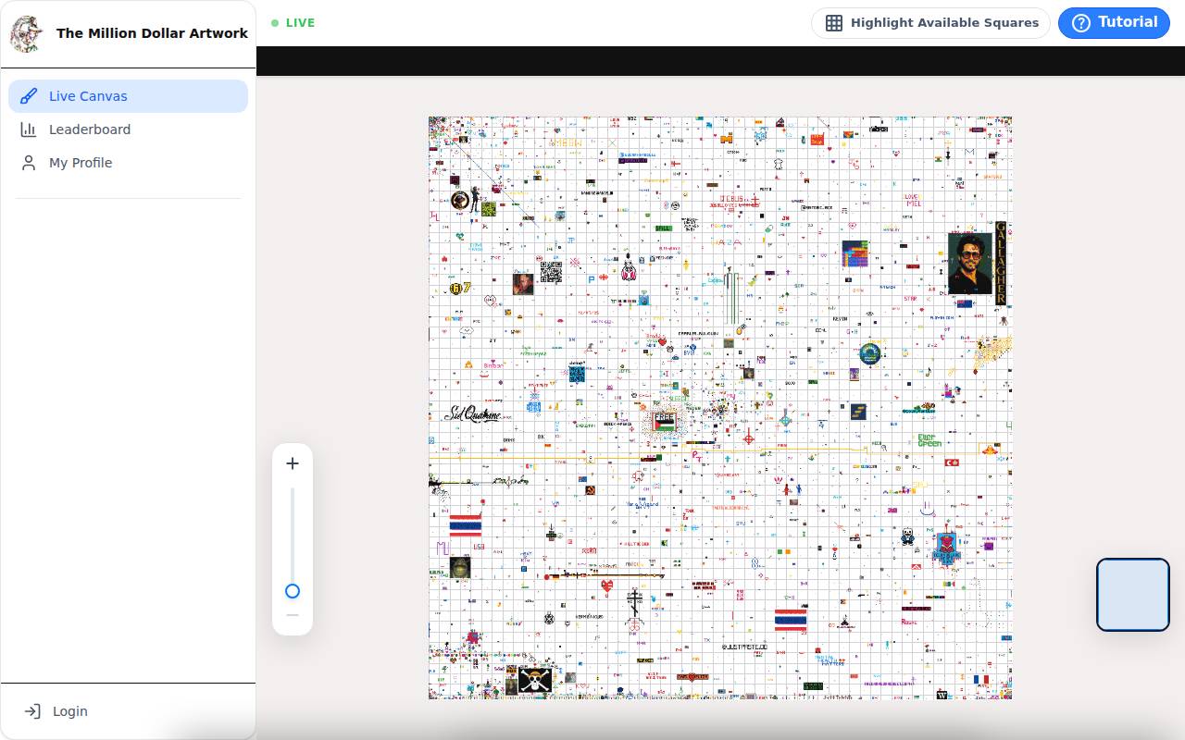This screenshot has height=740, width=1185.
Task: Open the Live Canvas page
Action: pos(128,96)
